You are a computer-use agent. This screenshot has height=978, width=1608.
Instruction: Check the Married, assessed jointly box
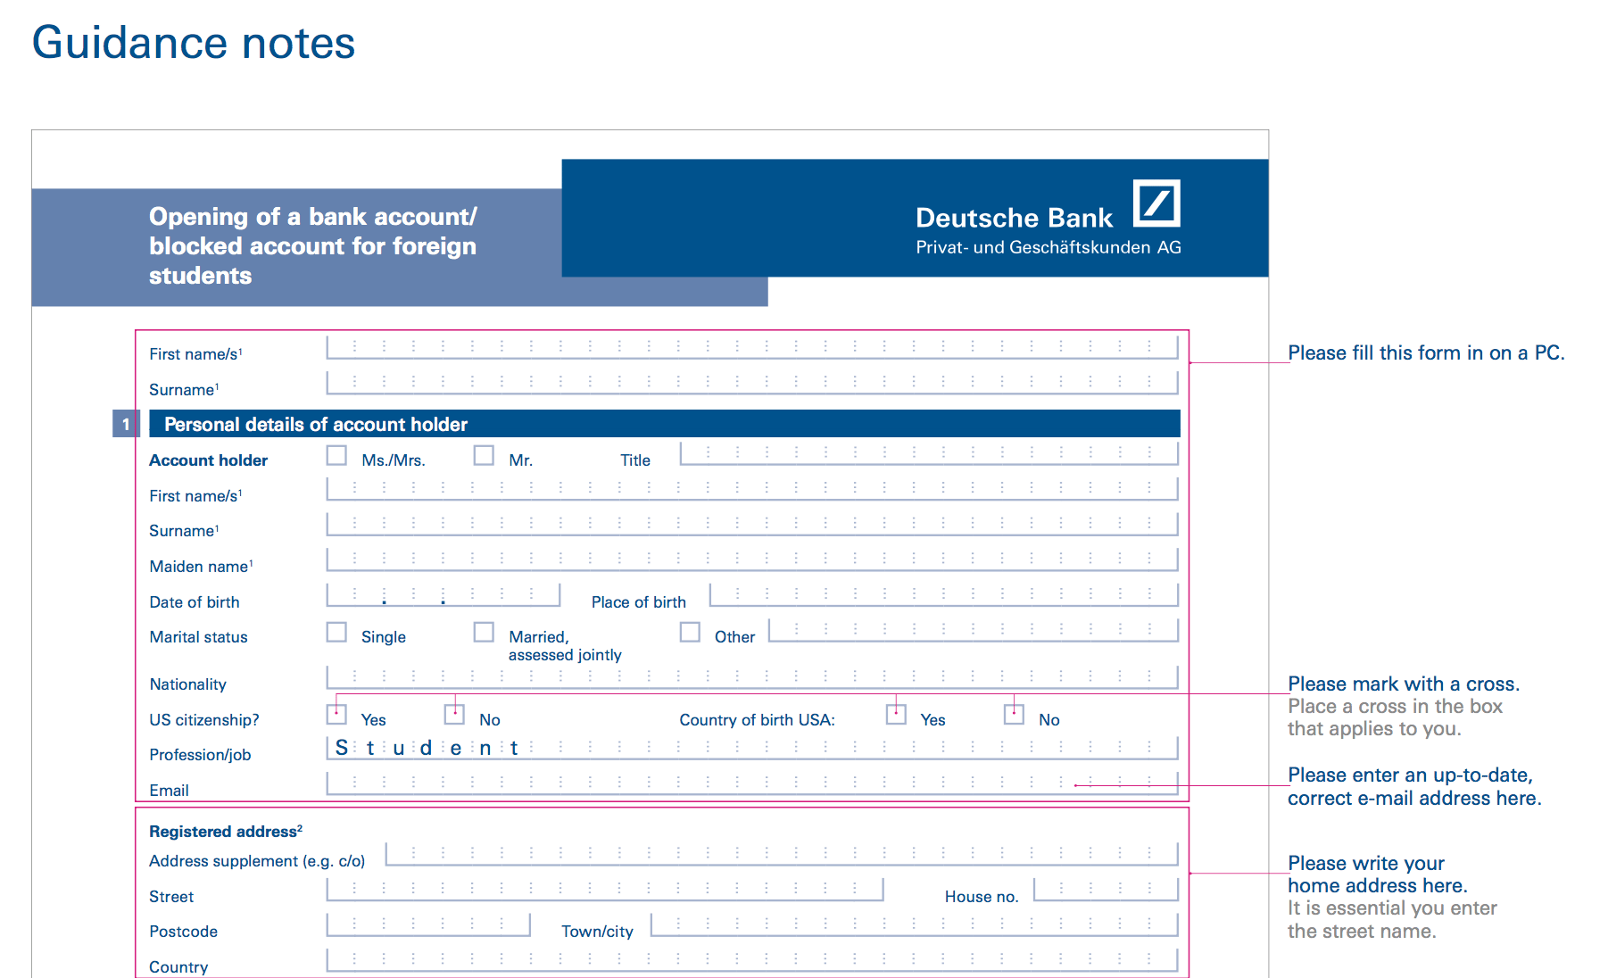pos(484,632)
